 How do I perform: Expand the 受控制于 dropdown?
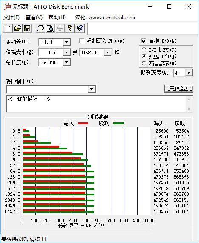tap(92, 89)
